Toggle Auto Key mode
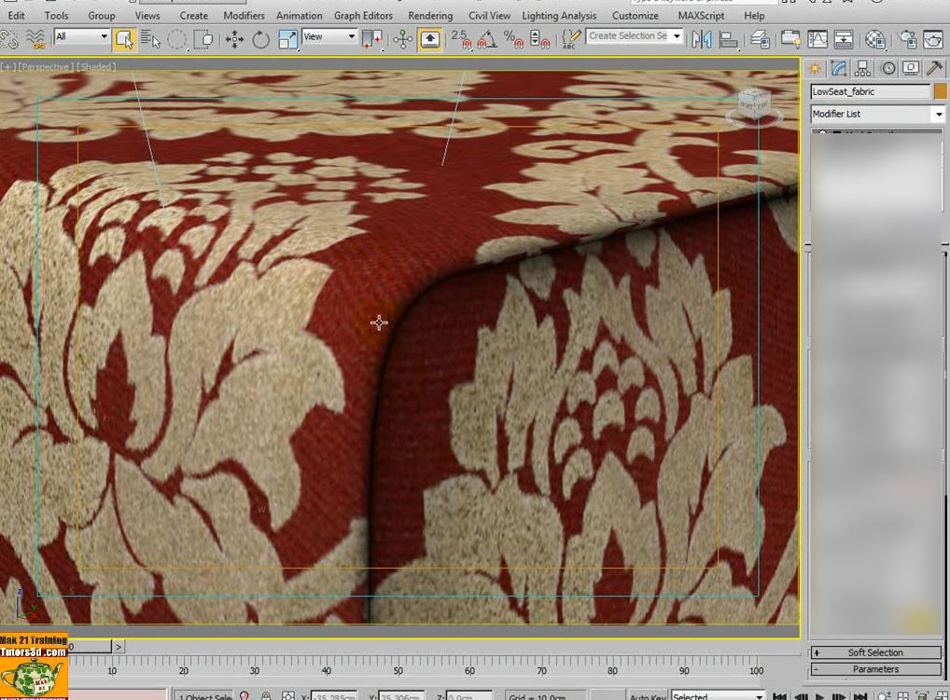The width and height of the screenshot is (950, 700). pos(648,696)
